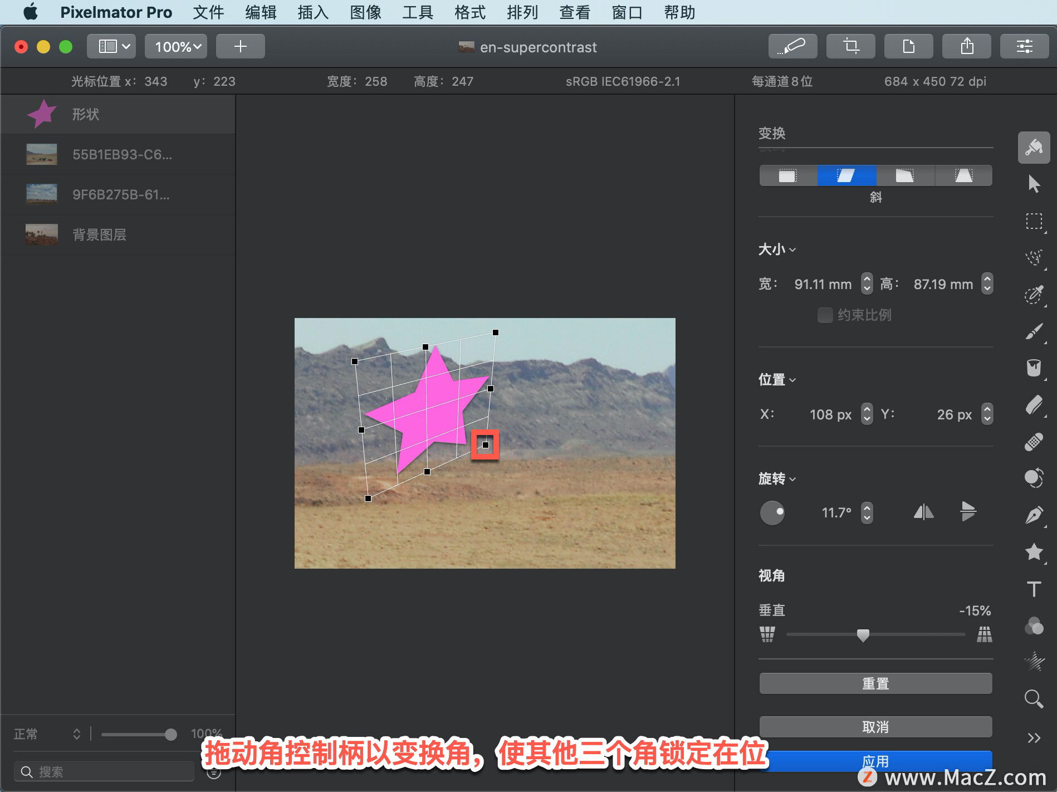
Task: Open the Apple menu
Action: (31, 12)
